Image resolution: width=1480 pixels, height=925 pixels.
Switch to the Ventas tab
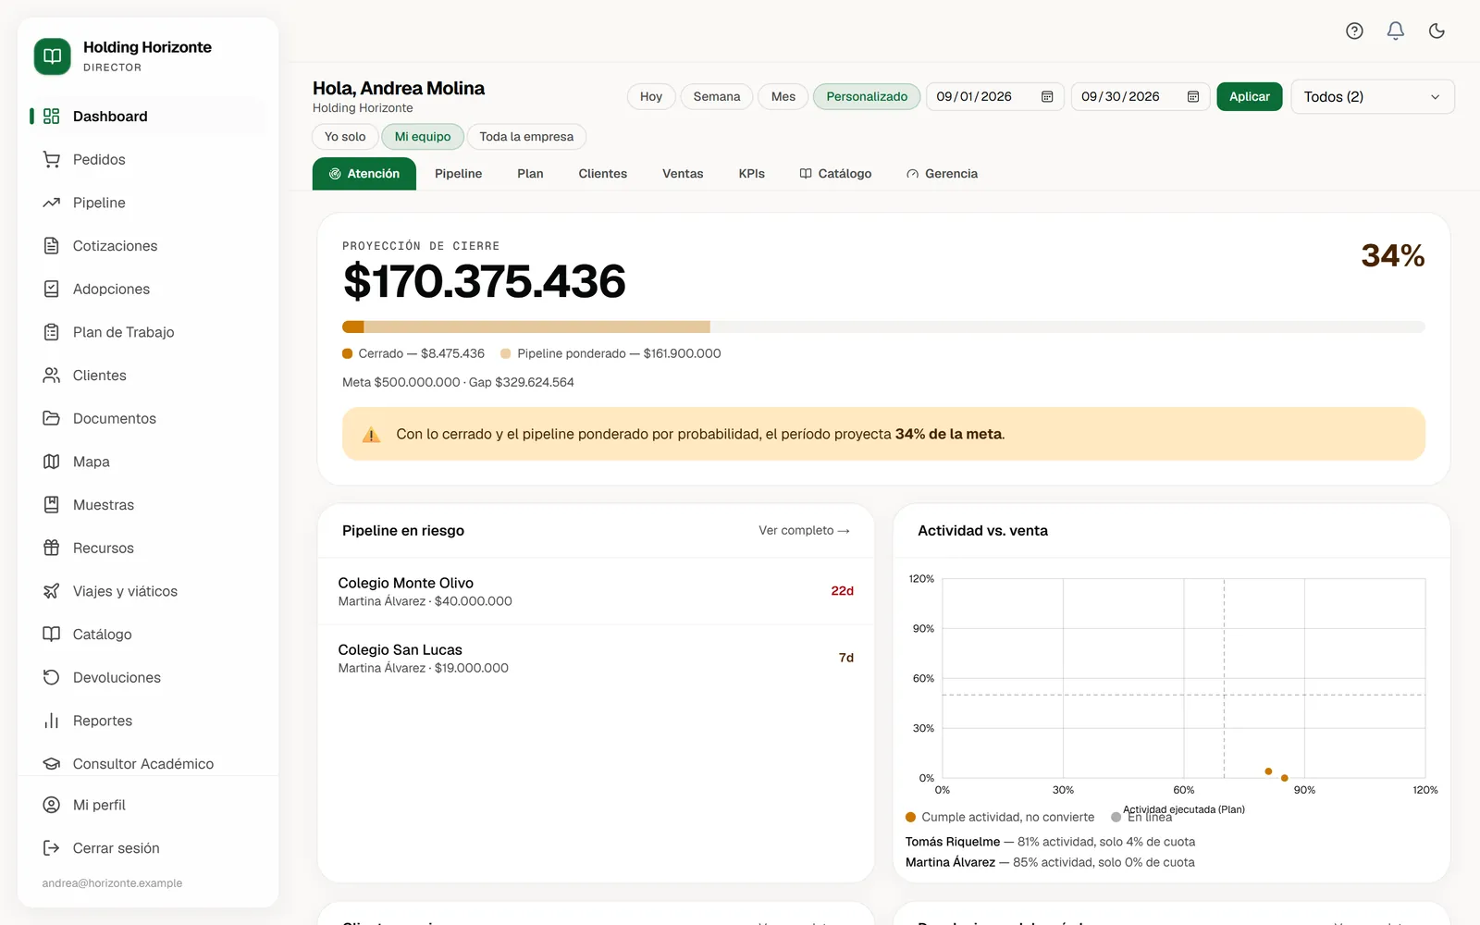click(x=683, y=174)
